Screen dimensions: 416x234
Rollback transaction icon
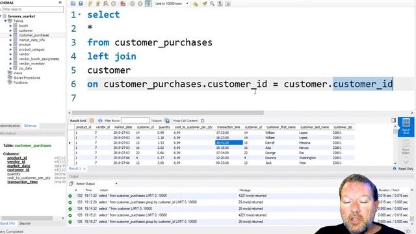point(140,3)
